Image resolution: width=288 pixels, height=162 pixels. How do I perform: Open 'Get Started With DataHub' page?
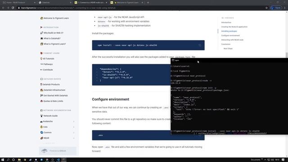54,95
